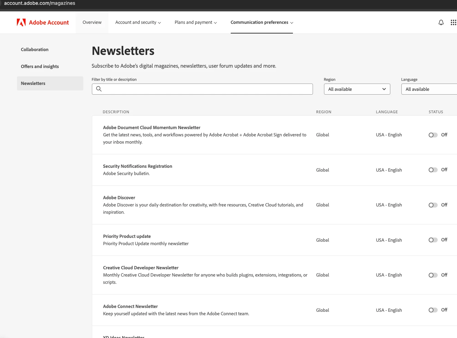Open the Language dropdown

pos(429,89)
